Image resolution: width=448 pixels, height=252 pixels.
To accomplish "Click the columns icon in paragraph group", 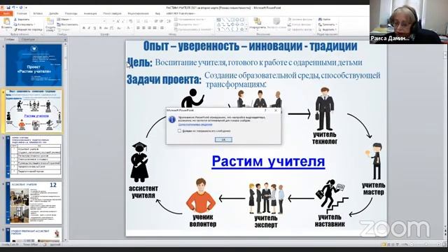I will click(x=162, y=28).
